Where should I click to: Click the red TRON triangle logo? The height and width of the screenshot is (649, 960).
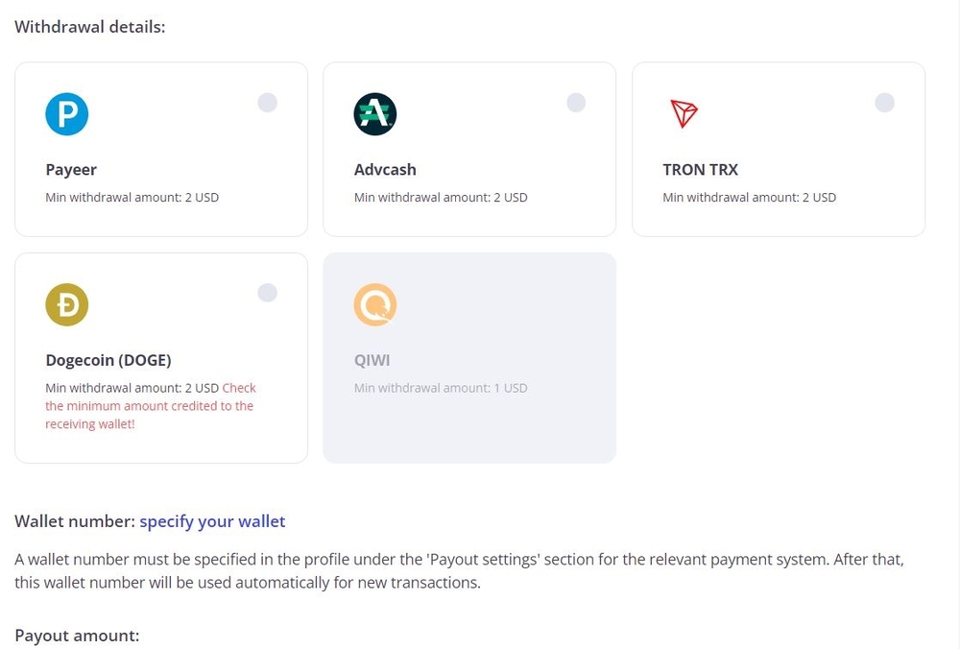coord(683,114)
